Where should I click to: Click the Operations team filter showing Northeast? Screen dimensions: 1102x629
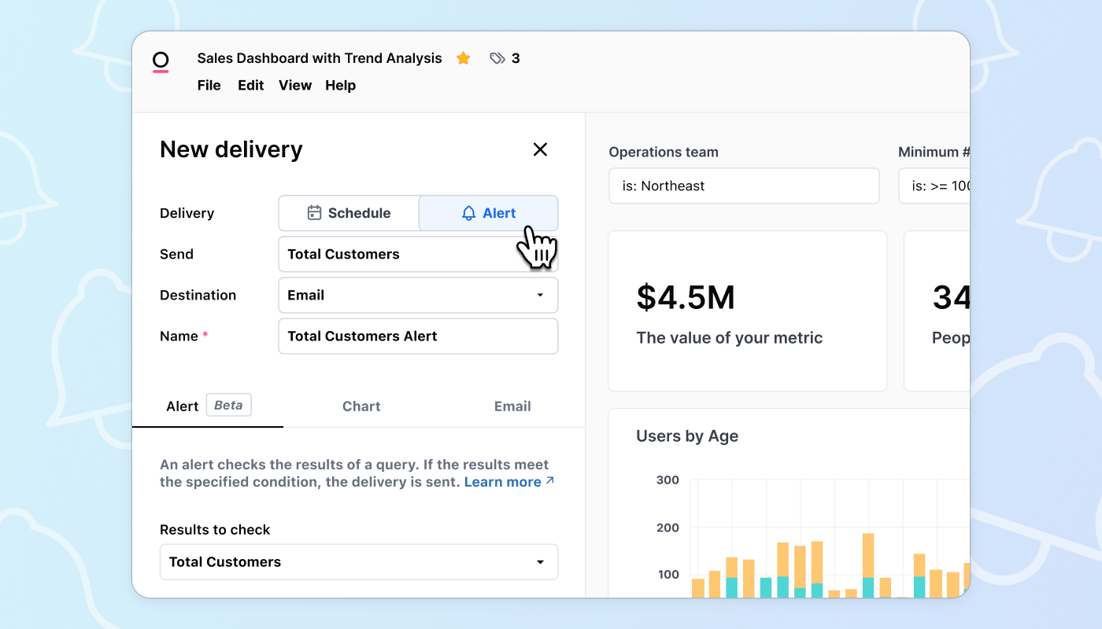pyautogui.click(x=744, y=186)
